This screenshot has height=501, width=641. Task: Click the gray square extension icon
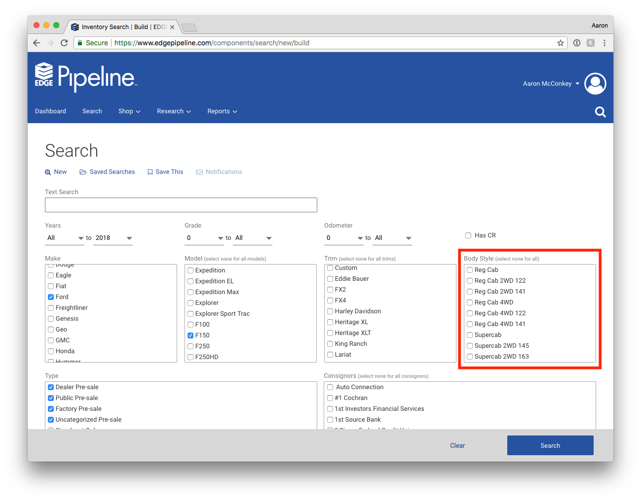(591, 43)
